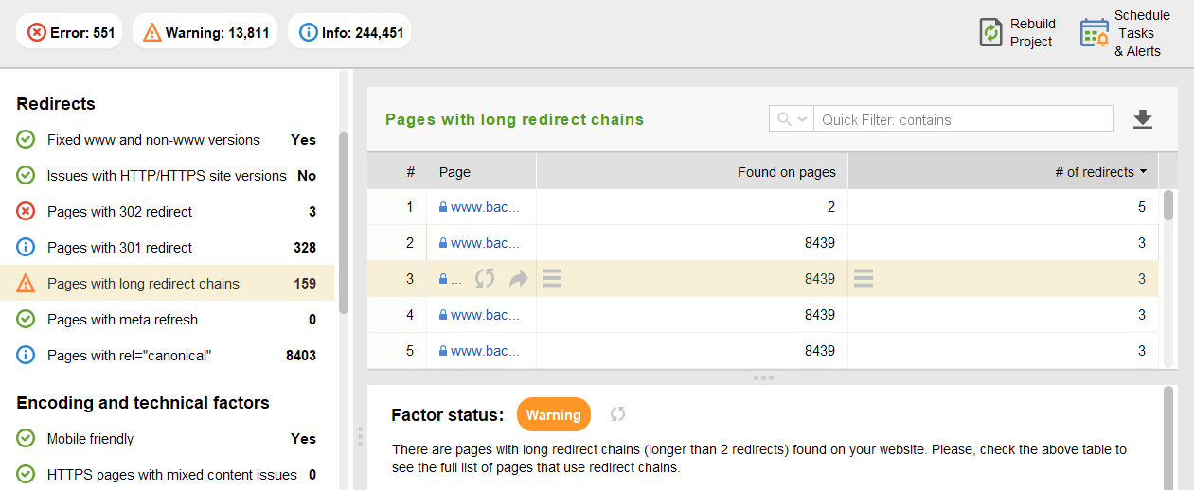
Task: Click the Pages with long redirect chains title
Action: click(514, 119)
